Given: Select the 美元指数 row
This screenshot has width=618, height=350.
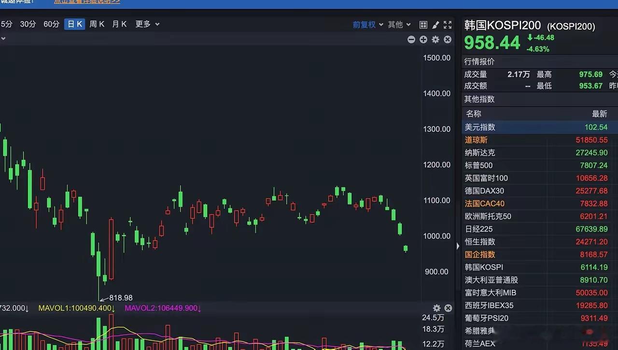Looking at the screenshot, I should click(540, 127).
